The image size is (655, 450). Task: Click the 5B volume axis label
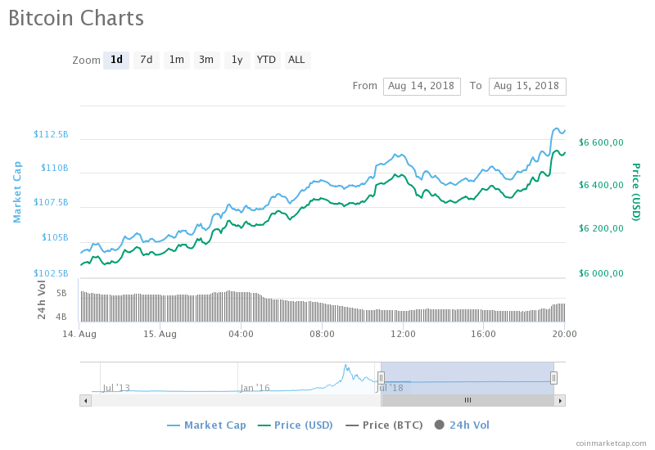(x=61, y=294)
